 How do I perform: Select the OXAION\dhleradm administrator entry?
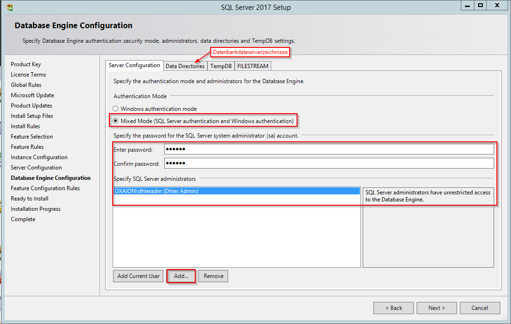tap(236, 191)
